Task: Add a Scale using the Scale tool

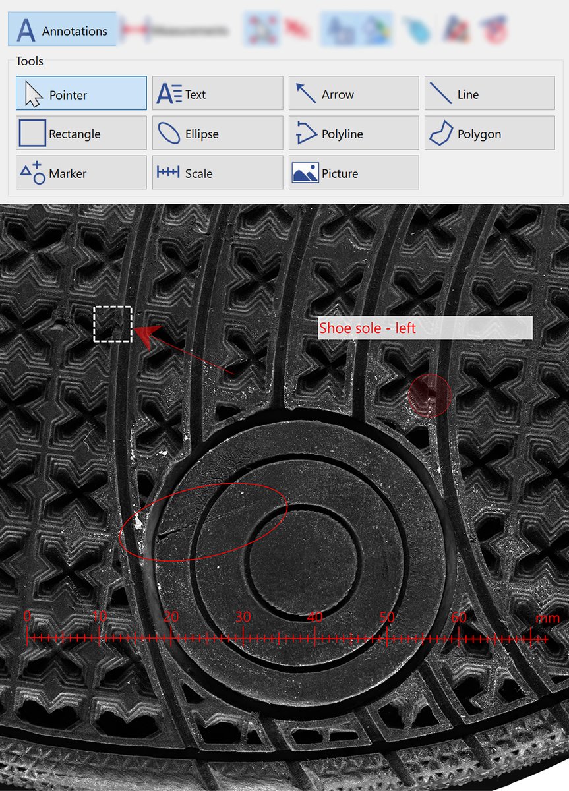Action: 218,173
